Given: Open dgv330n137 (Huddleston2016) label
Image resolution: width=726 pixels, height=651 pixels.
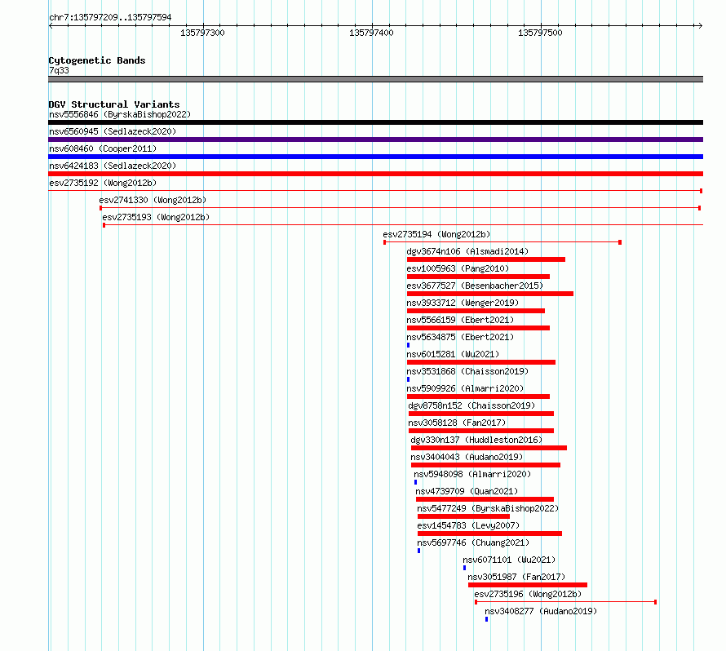Looking at the screenshot, I should pos(476,440).
